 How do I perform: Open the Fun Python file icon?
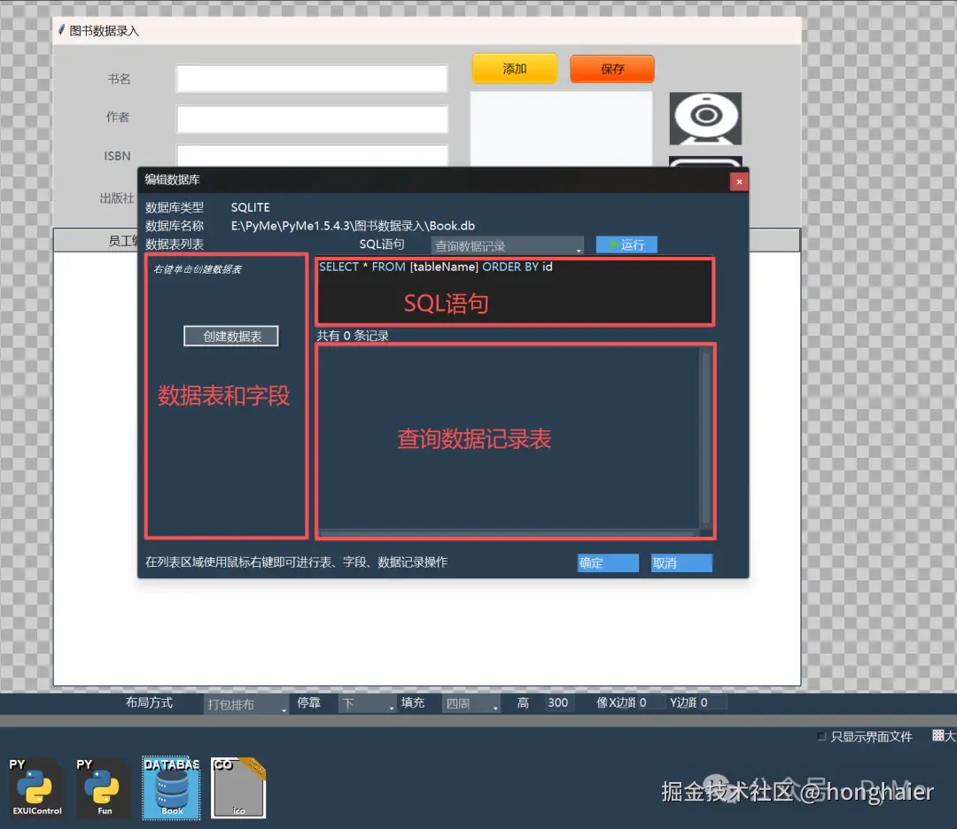pos(104,786)
